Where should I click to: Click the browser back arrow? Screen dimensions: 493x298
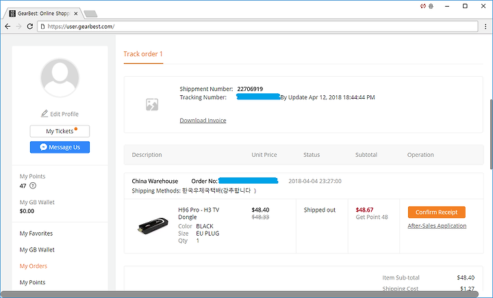coord(8,27)
